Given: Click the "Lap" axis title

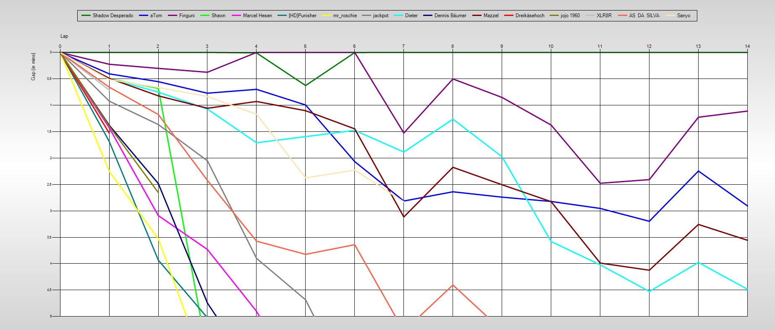Looking at the screenshot, I should (x=64, y=36).
